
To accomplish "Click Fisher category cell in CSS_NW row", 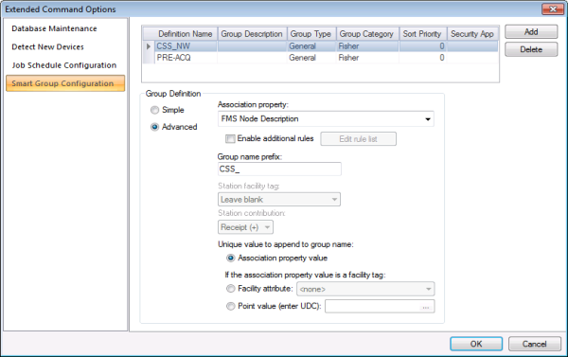I will click(367, 46).
